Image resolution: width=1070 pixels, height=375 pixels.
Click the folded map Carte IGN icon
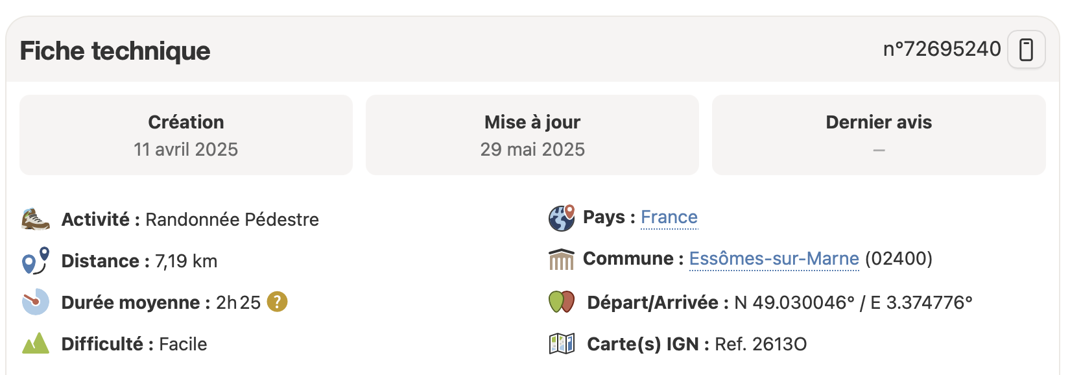coord(562,343)
